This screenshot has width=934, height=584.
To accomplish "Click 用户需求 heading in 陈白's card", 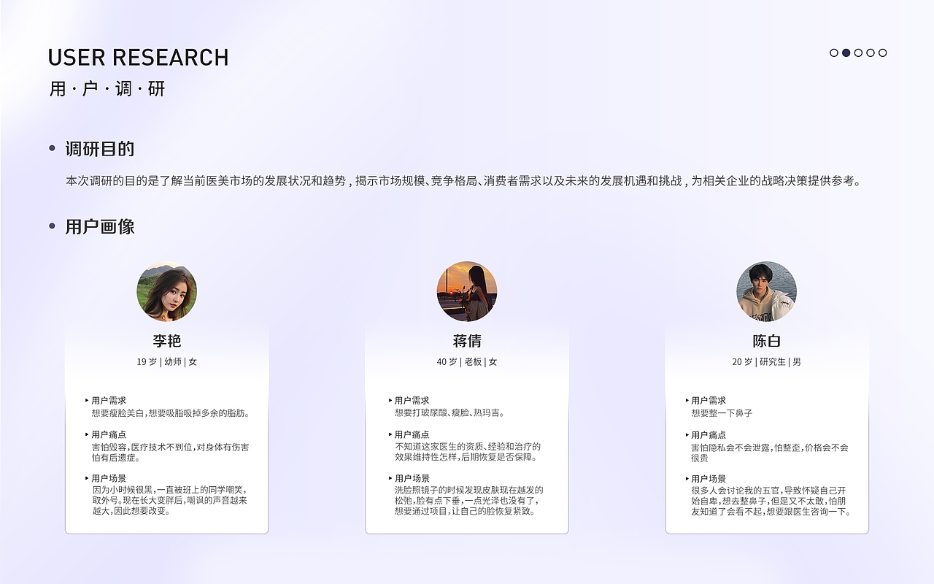I will [709, 401].
